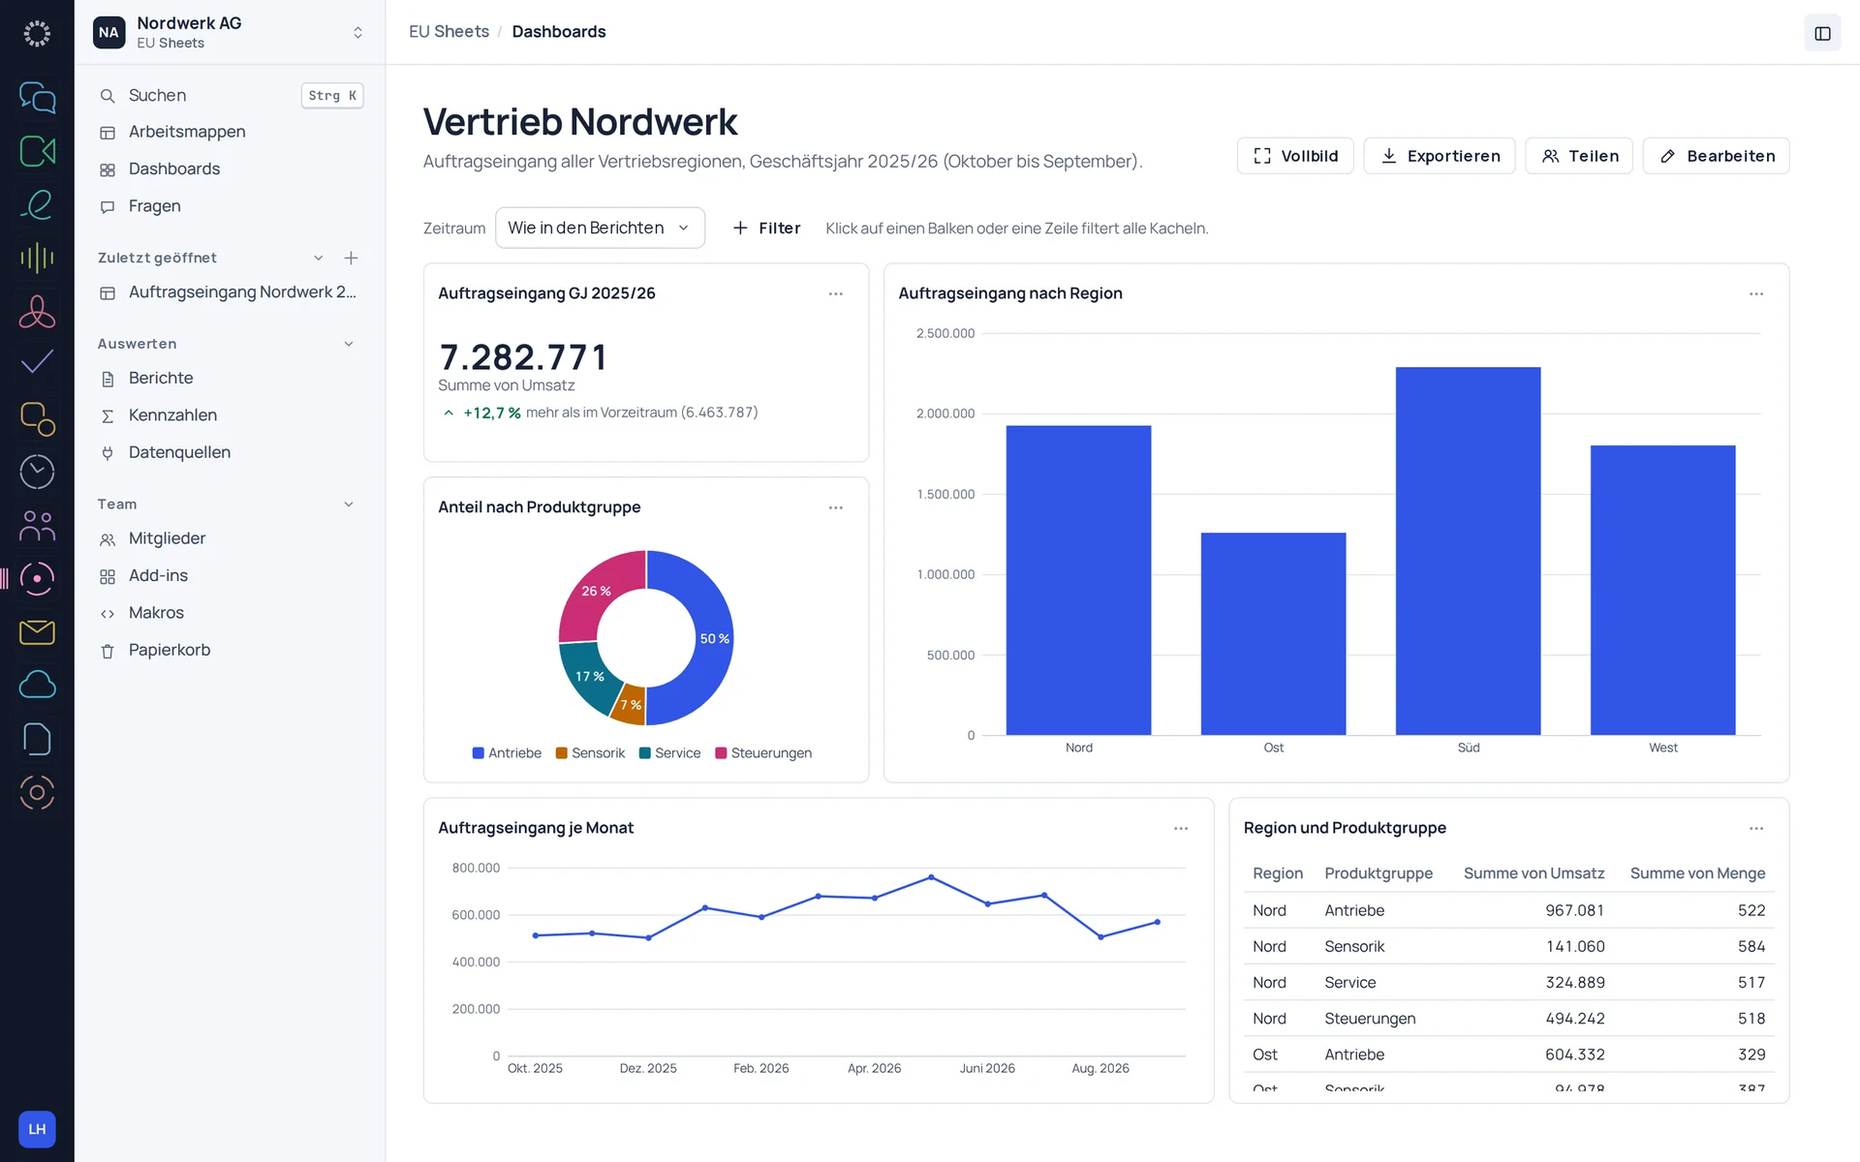1860x1162 pixels.
Task: Click the Antriebe legend color swatch
Action: click(x=478, y=753)
